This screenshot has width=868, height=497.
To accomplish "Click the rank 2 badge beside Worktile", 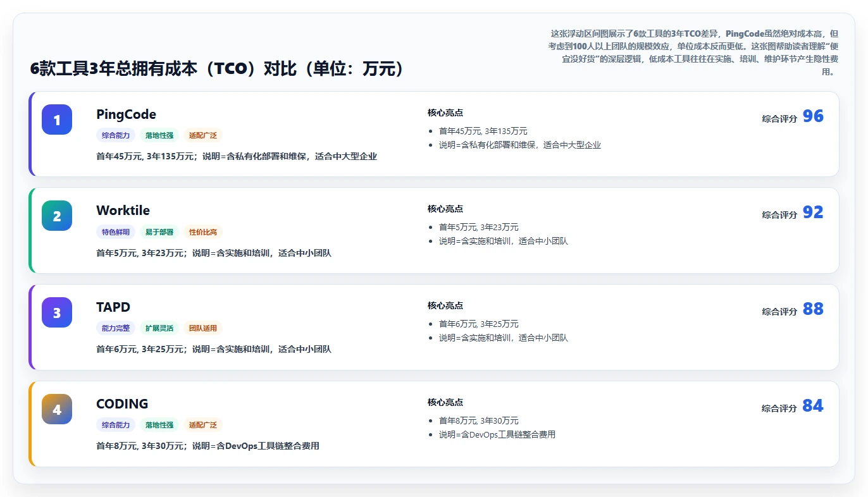I will click(57, 216).
